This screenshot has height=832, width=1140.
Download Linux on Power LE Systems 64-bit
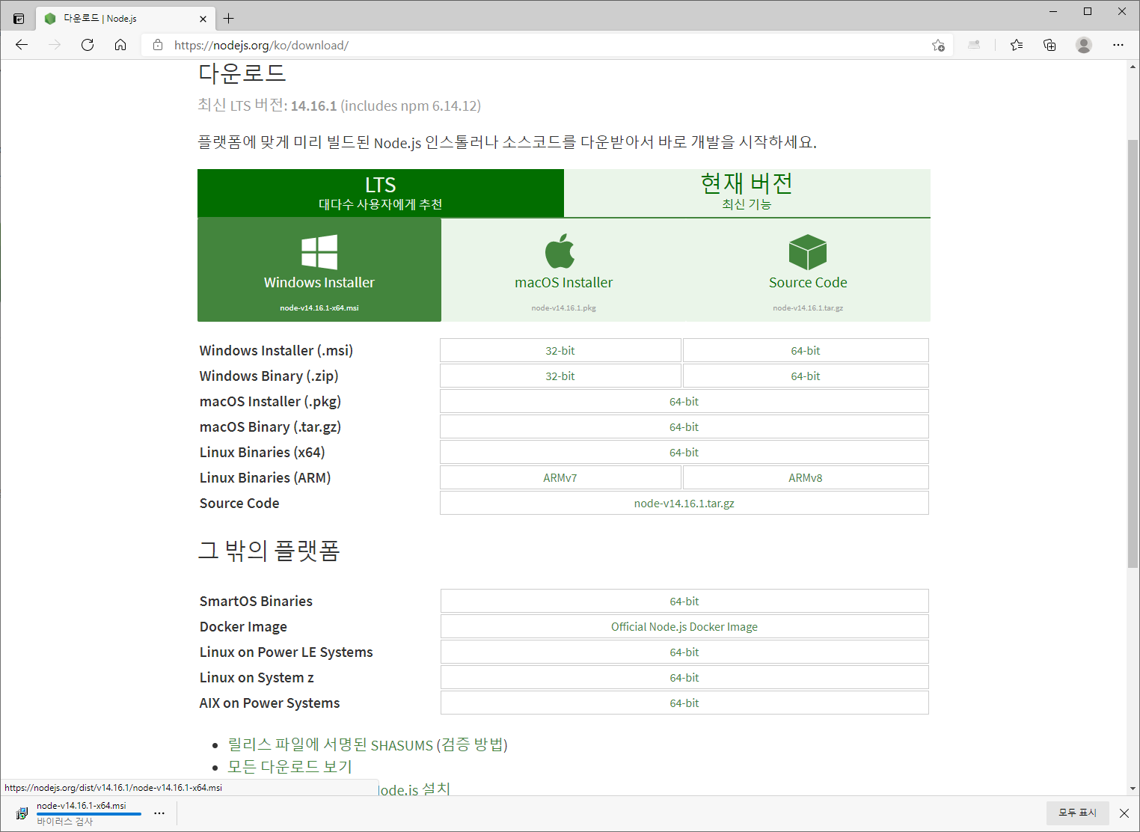coord(684,652)
